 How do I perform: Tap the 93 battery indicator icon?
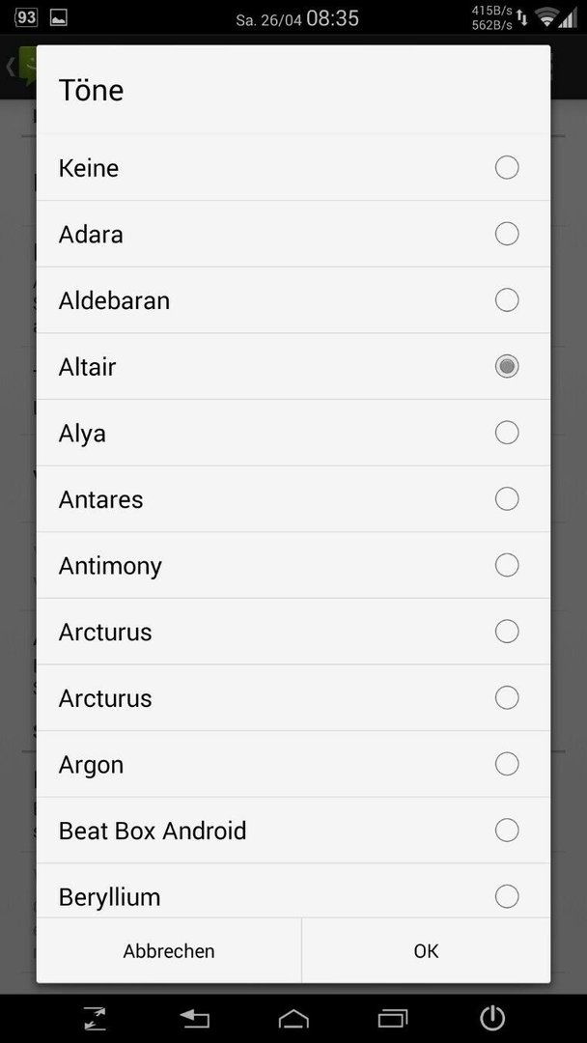[x=26, y=17]
